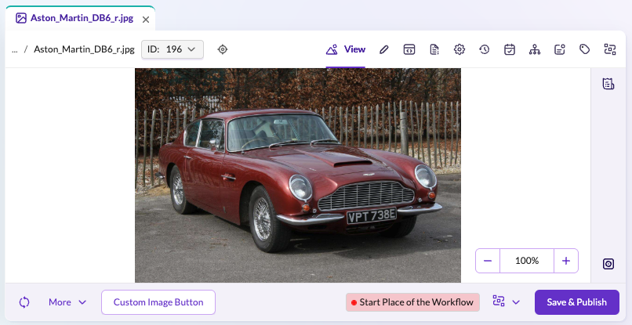This screenshot has height=325, width=632.
Task: Open the history clock icon
Action: point(484,49)
